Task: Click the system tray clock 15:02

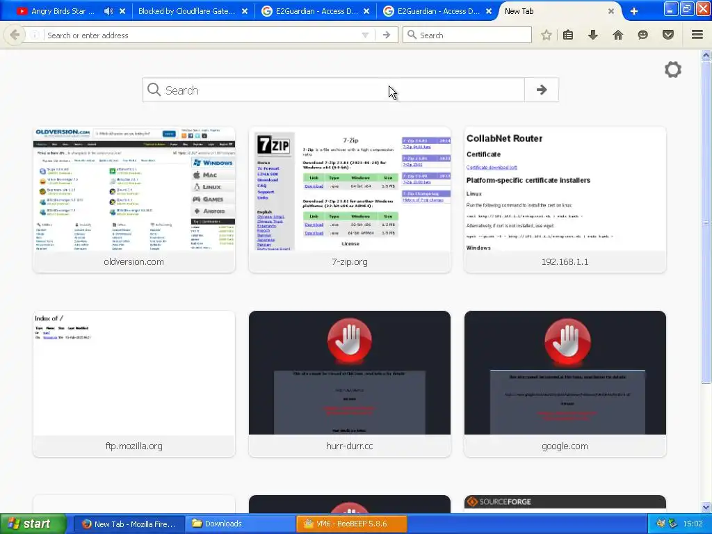Action: point(693,524)
